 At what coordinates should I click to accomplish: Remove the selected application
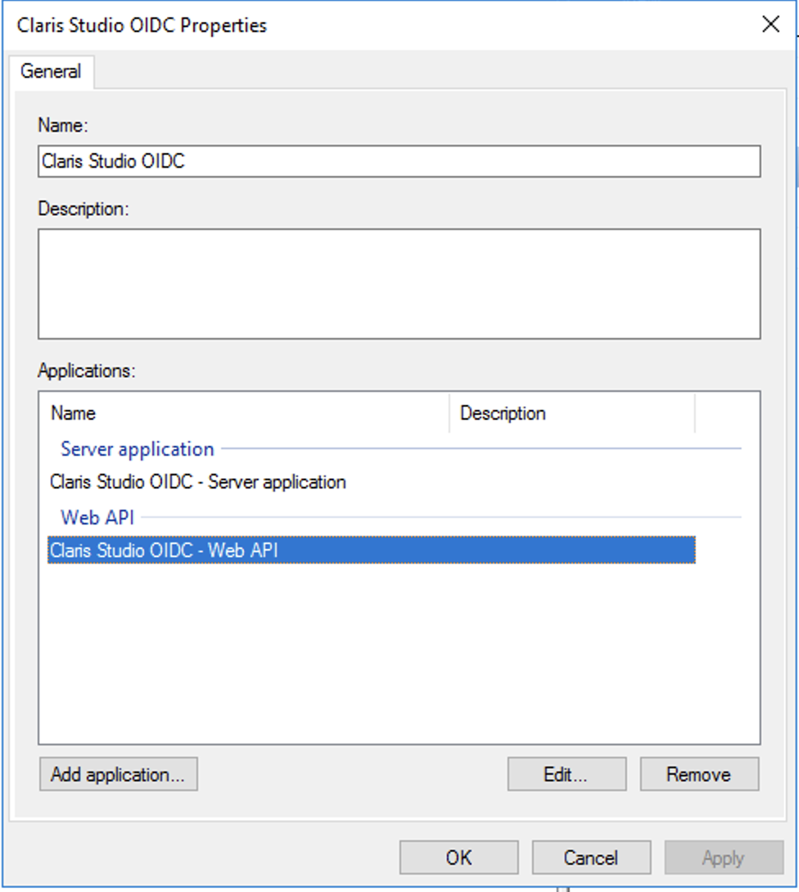pos(699,773)
